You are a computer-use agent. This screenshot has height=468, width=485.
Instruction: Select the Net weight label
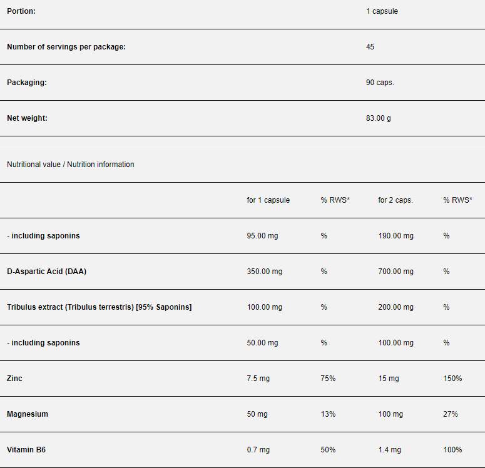pos(27,118)
